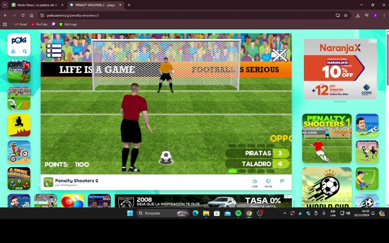This screenshot has width=389, height=243.
Task: Open the Argentina penalty game thumbnail
Action: click(x=19, y=98)
